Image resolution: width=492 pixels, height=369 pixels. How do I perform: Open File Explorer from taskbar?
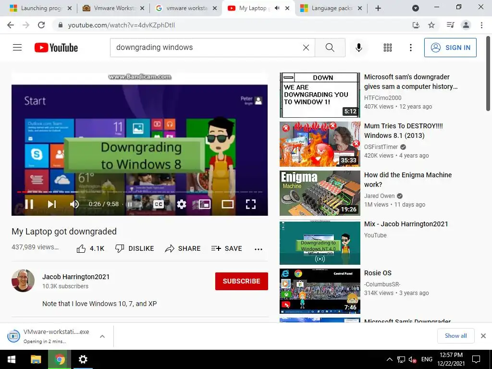36,359
